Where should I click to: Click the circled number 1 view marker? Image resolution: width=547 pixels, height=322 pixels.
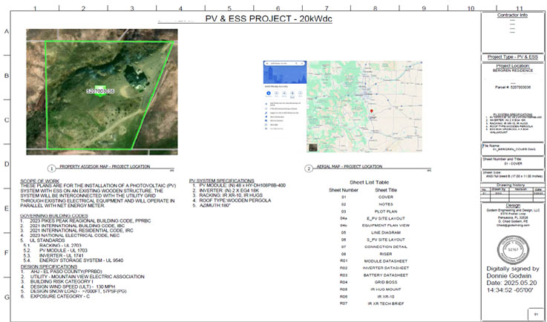52,169
